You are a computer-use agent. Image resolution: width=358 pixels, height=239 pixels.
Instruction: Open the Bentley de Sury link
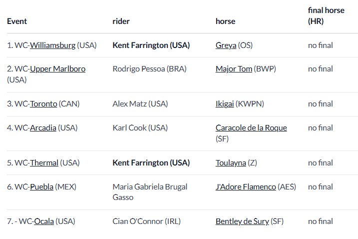click(242, 221)
